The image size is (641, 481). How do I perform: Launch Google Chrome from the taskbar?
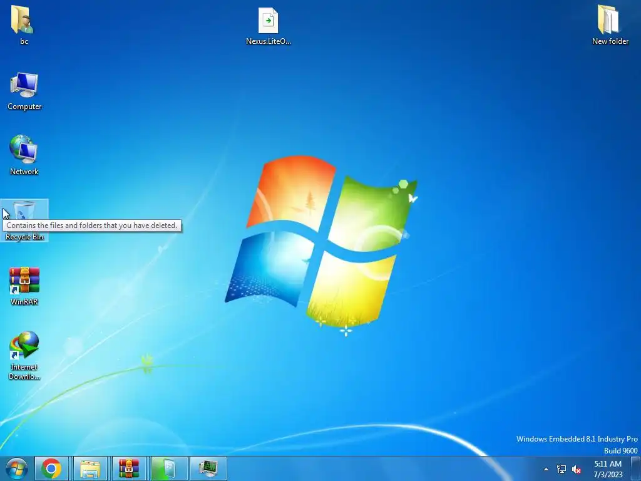[51, 468]
